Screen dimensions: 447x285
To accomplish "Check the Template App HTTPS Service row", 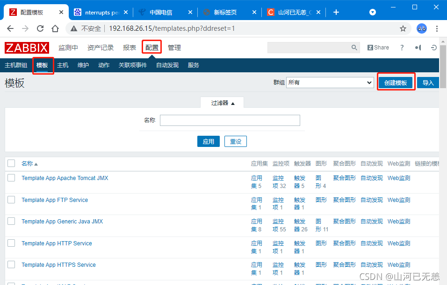I will (x=11, y=264).
